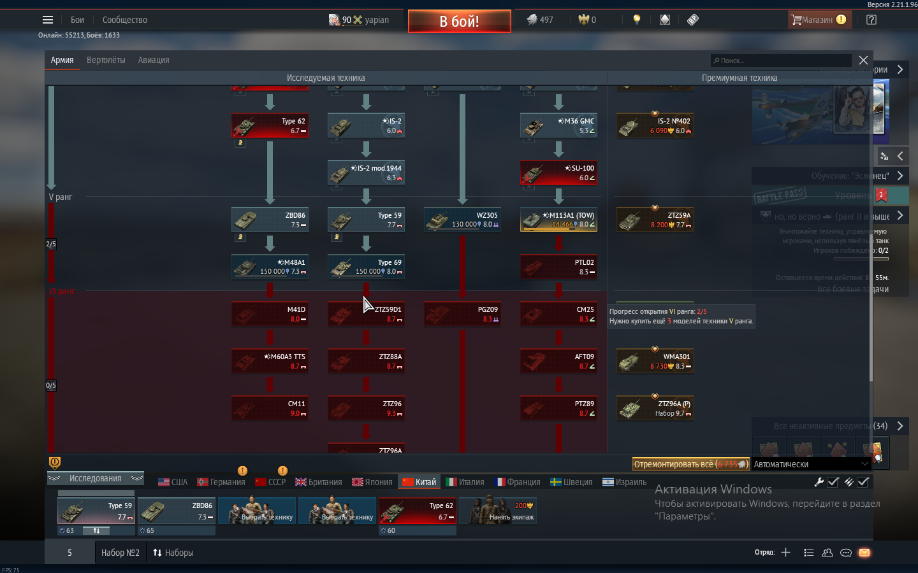Open the Бои menu

(78, 20)
